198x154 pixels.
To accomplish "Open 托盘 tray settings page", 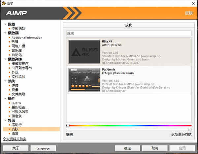I will point(15,90).
